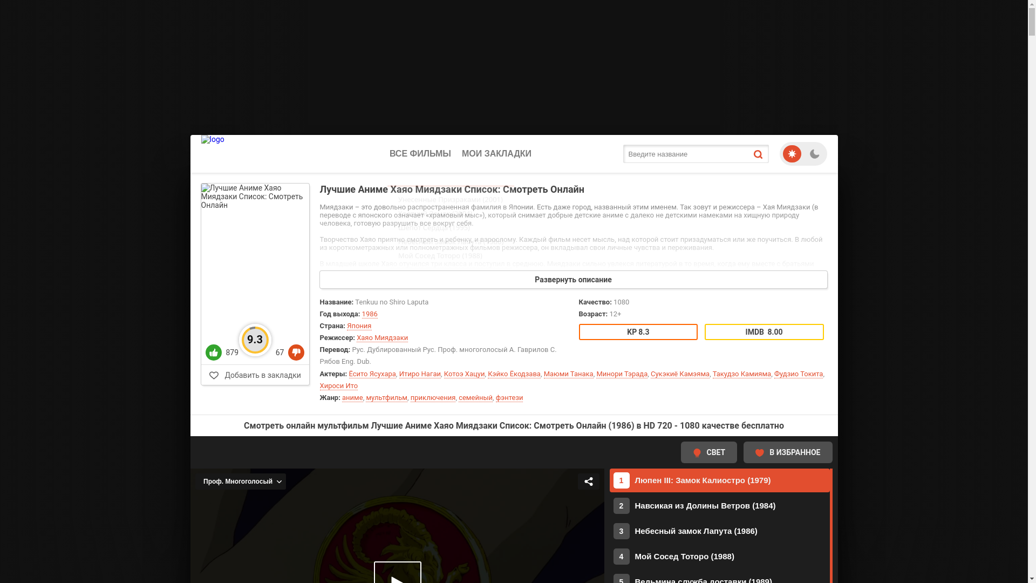Click Добавить в закладки button
The height and width of the screenshot is (583, 1036).
pyautogui.click(x=255, y=375)
